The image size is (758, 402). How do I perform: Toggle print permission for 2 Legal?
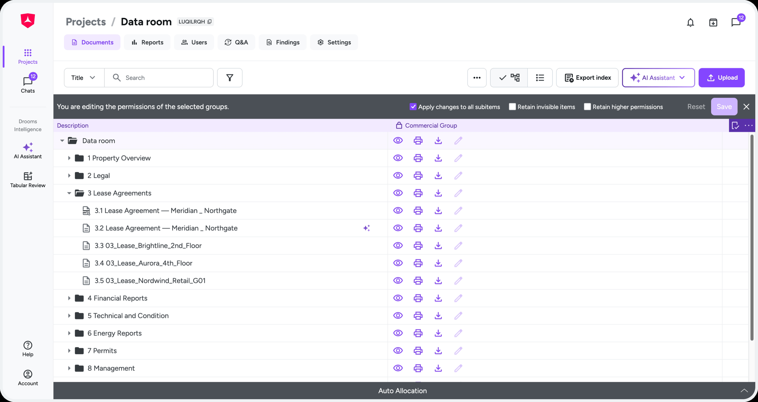pos(418,176)
